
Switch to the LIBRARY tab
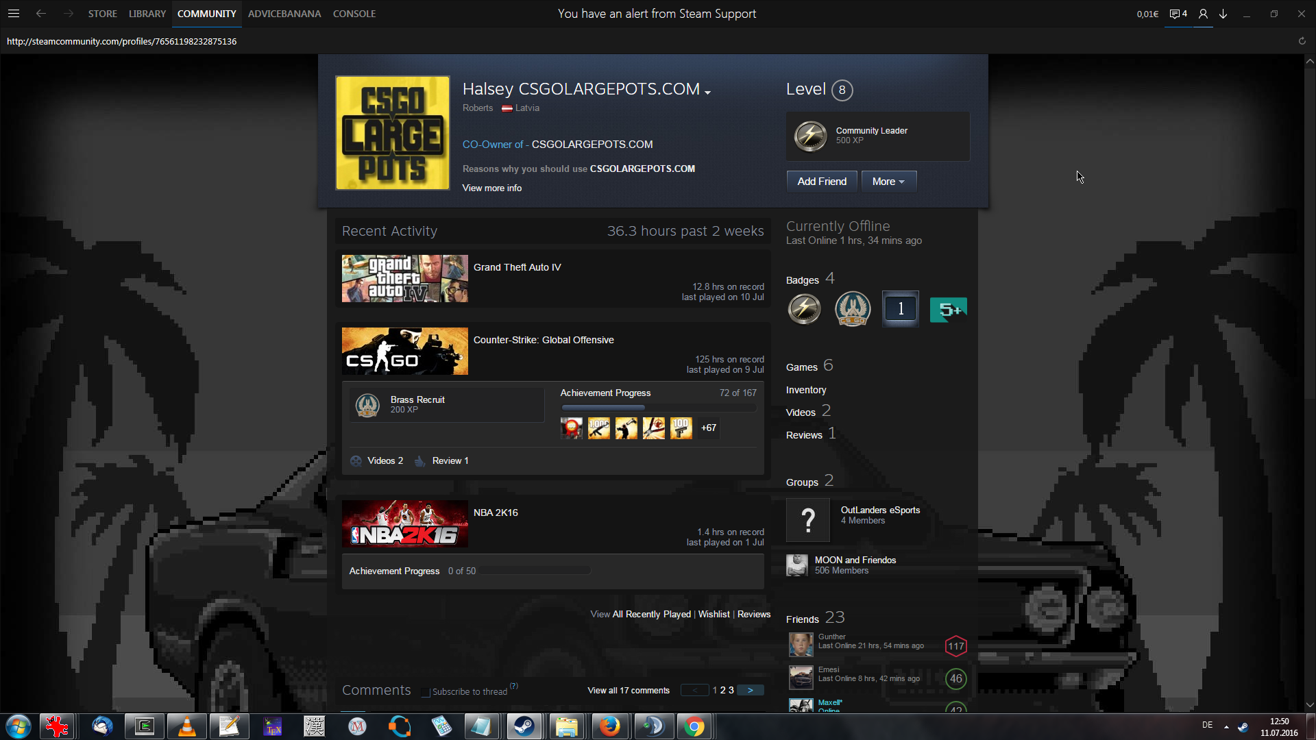click(147, 14)
